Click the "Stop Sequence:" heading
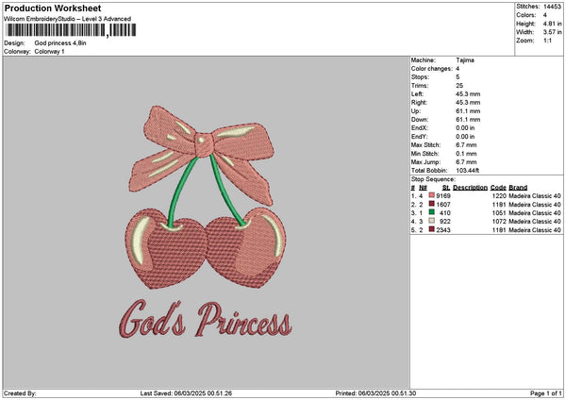Screen dimensions: 566x400 point(433,179)
